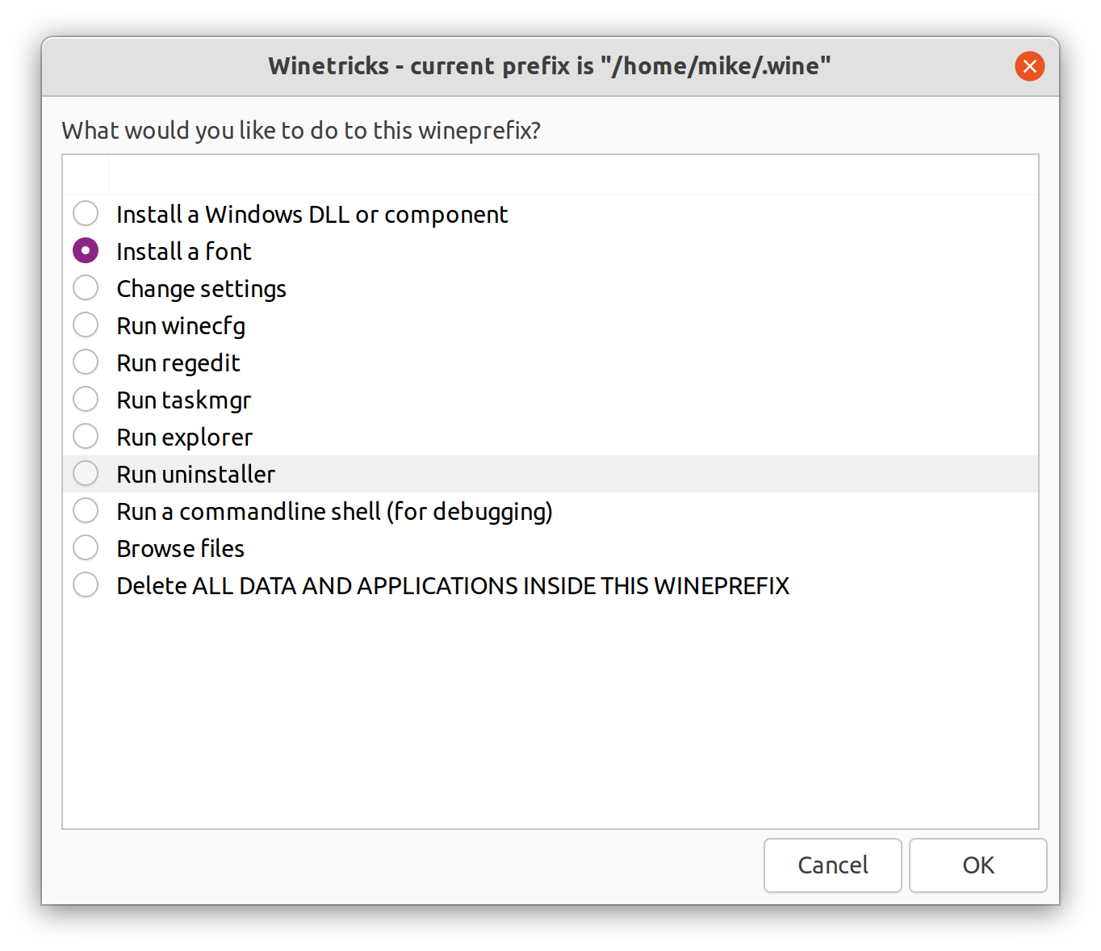Click the 'Change settings' label text
The height and width of the screenshot is (951, 1101).
coord(202,290)
